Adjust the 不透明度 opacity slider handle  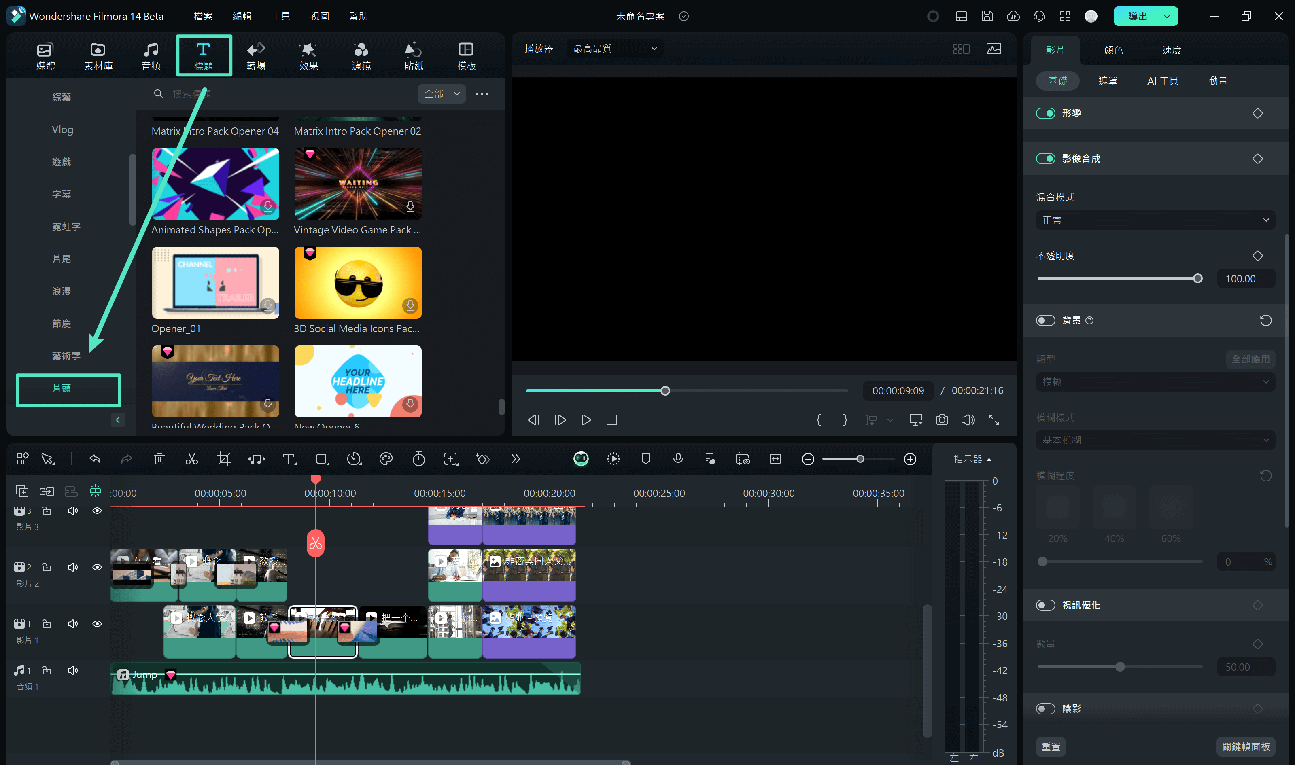tap(1197, 278)
